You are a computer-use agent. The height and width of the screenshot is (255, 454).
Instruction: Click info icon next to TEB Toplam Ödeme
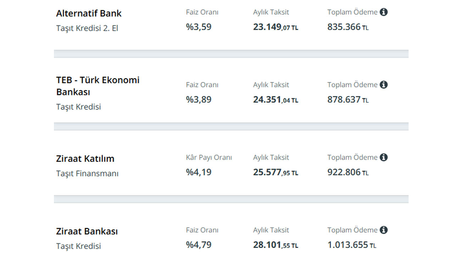383,85
